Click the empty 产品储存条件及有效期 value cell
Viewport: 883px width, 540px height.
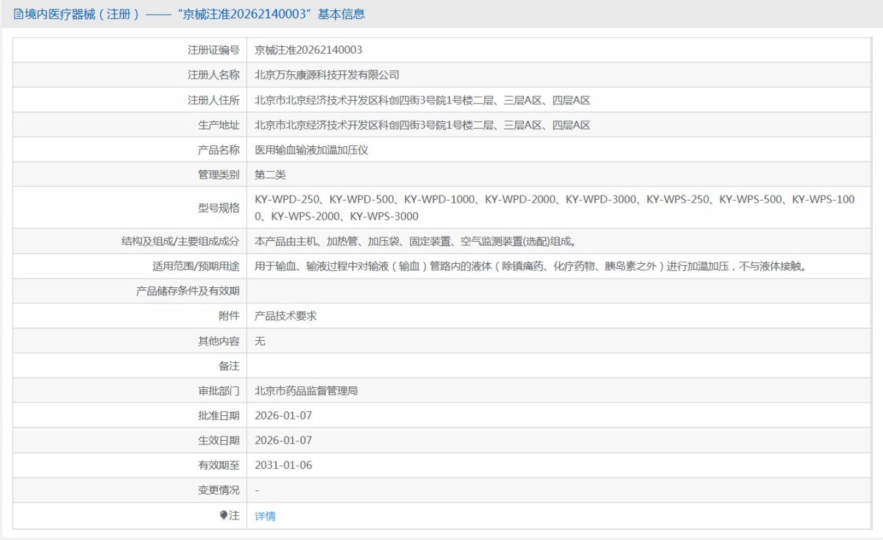coord(558,291)
